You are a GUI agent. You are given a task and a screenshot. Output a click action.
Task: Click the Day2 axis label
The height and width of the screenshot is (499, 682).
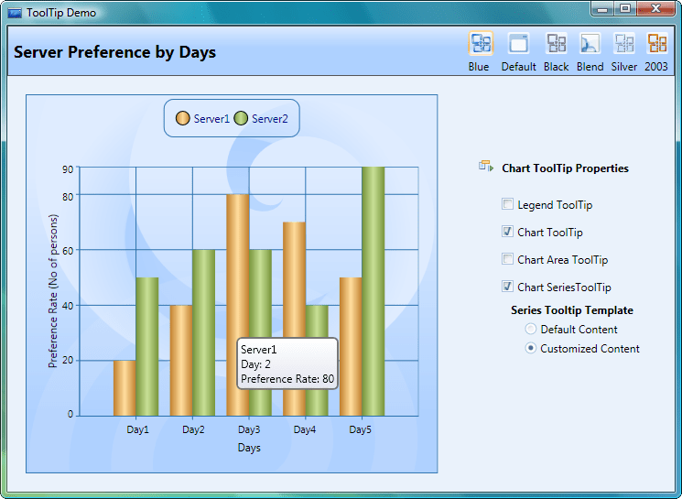point(193,429)
